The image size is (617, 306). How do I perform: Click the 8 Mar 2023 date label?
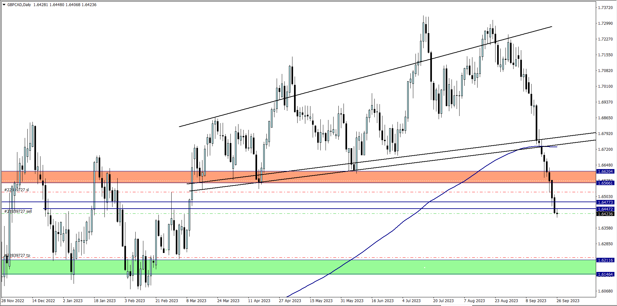pyautogui.click(x=196, y=301)
